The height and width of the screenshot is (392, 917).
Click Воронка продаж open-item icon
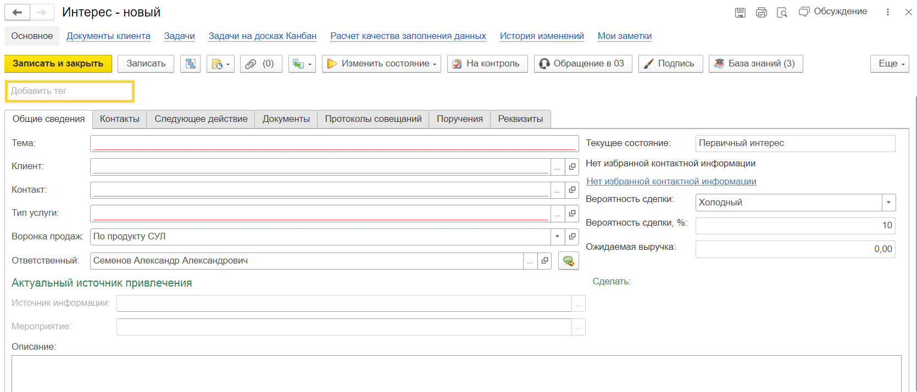tap(572, 237)
